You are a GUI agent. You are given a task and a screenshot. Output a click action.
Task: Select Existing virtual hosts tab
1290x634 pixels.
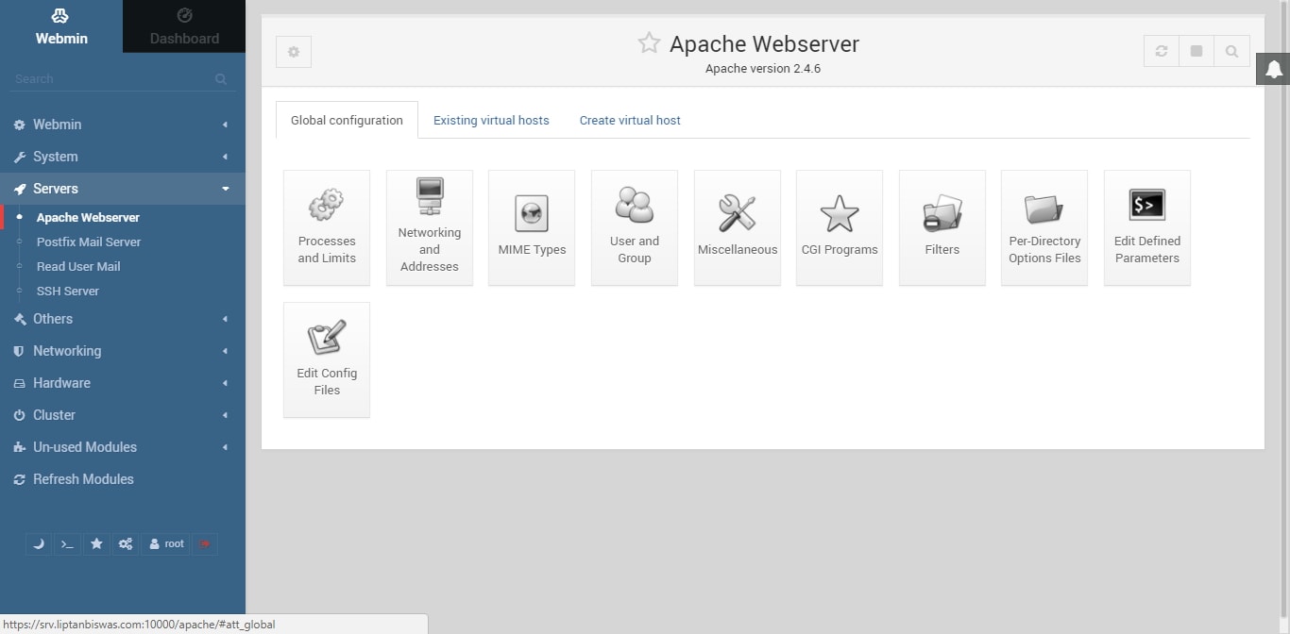(491, 120)
